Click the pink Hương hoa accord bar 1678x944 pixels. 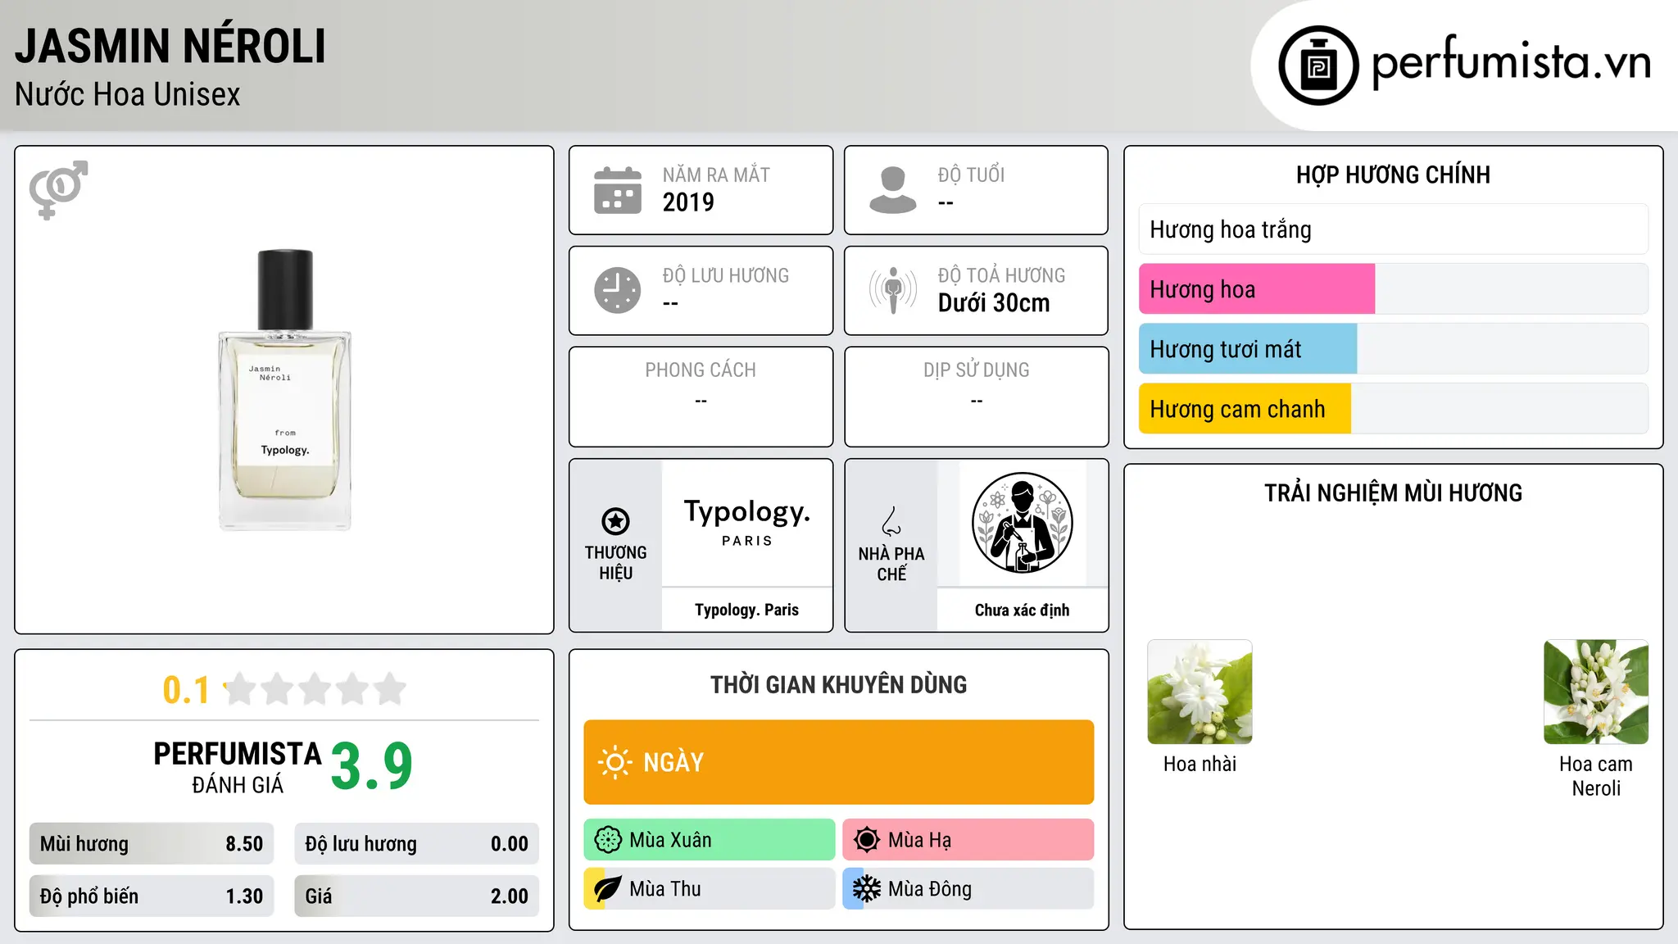coord(1394,289)
